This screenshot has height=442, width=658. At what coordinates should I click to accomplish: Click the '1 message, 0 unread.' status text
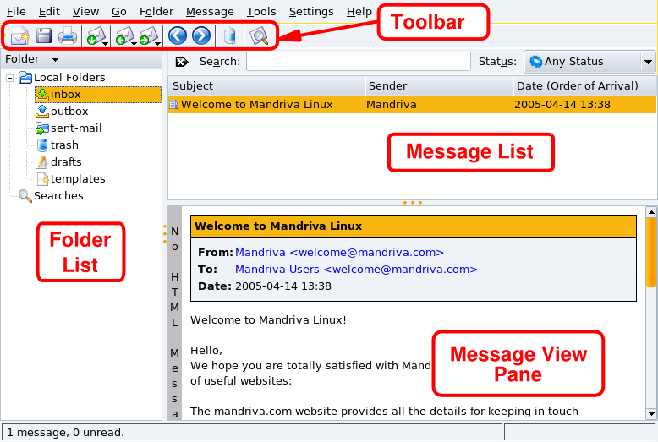tap(65, 433)
